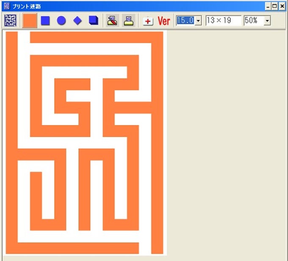288x261 pixels.
Task: Click the orange maze preview
Action: (84, 143)
